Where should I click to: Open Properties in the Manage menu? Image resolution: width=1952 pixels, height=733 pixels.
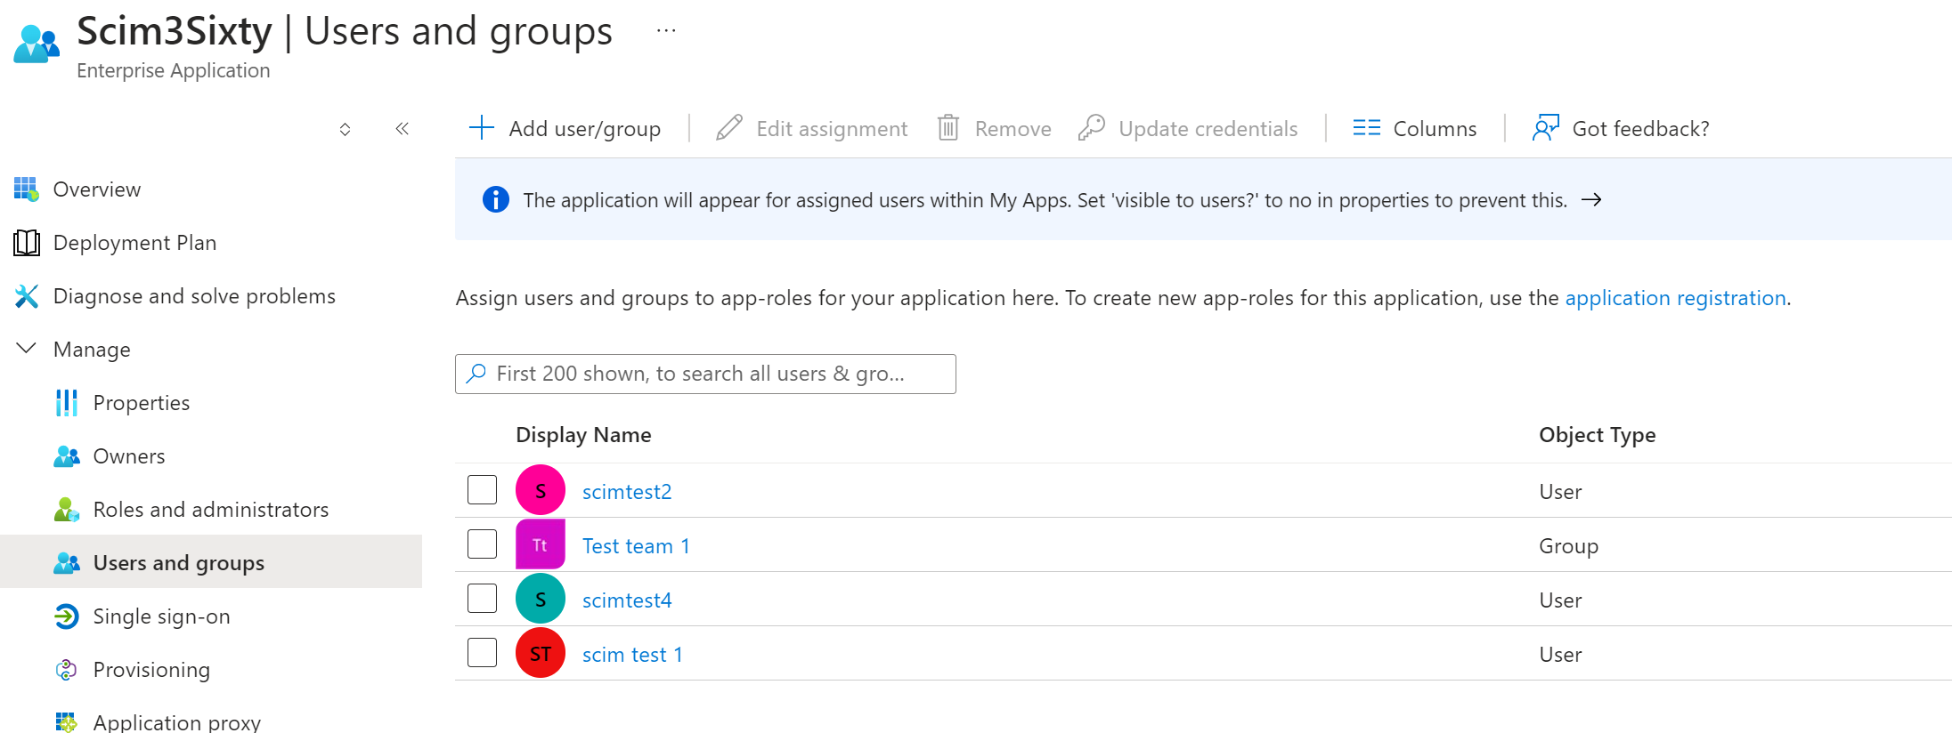[141, 403]
